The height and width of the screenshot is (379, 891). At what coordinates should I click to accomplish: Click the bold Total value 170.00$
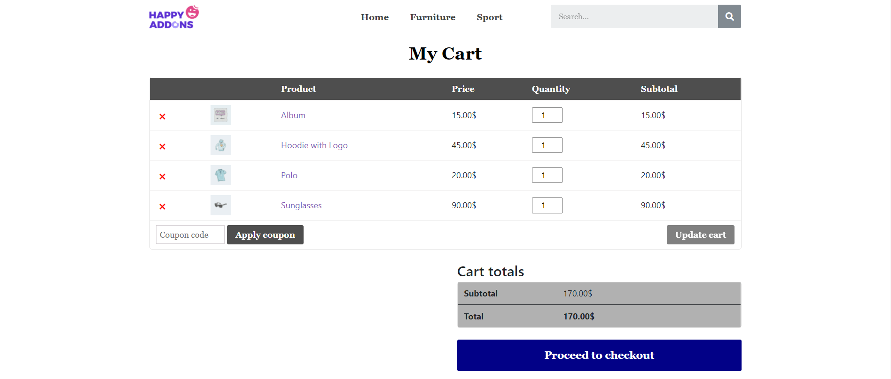point(578,316)
